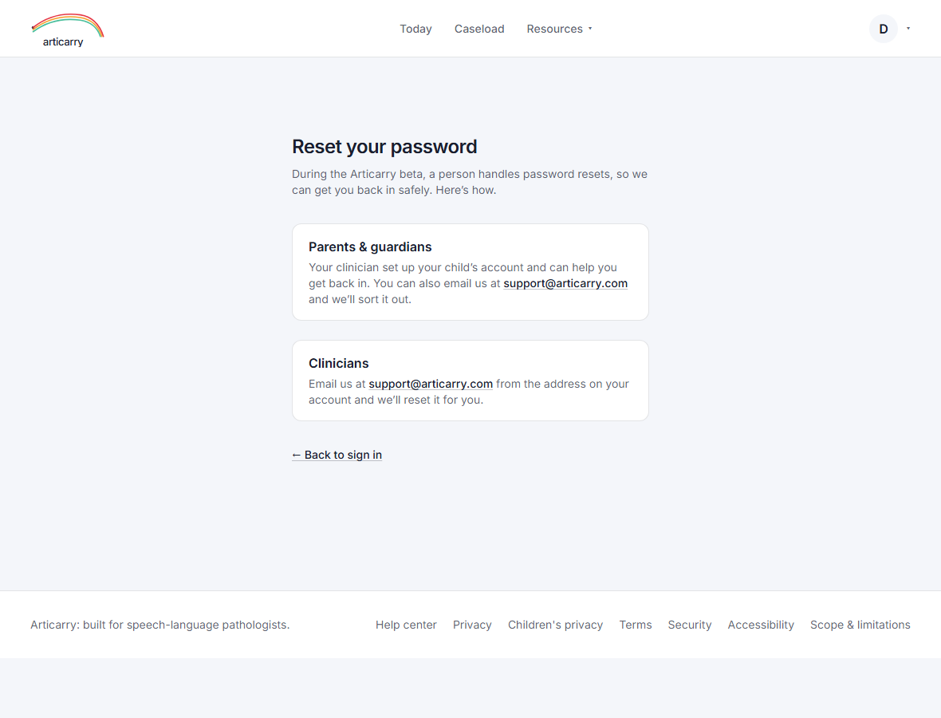Open the Today page

(x=416, y=29)
